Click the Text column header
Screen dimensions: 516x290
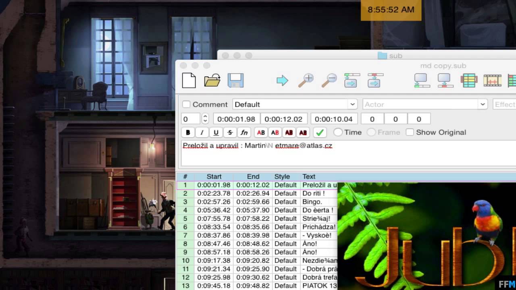pyautogui.click(x=309, y=176)
